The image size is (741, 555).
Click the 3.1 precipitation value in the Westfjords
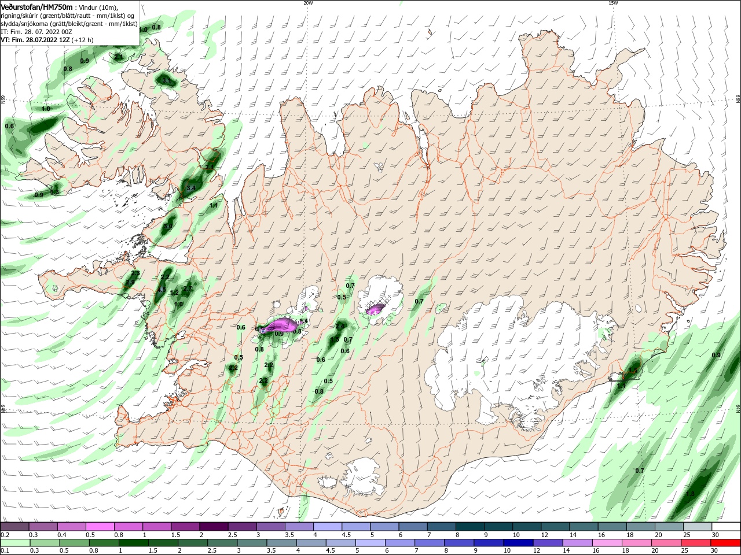(167, 80)
